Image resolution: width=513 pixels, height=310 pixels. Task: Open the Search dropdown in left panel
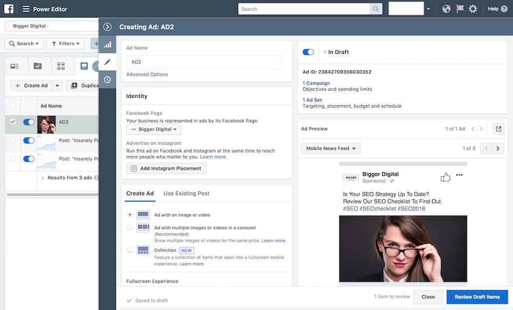24,44
